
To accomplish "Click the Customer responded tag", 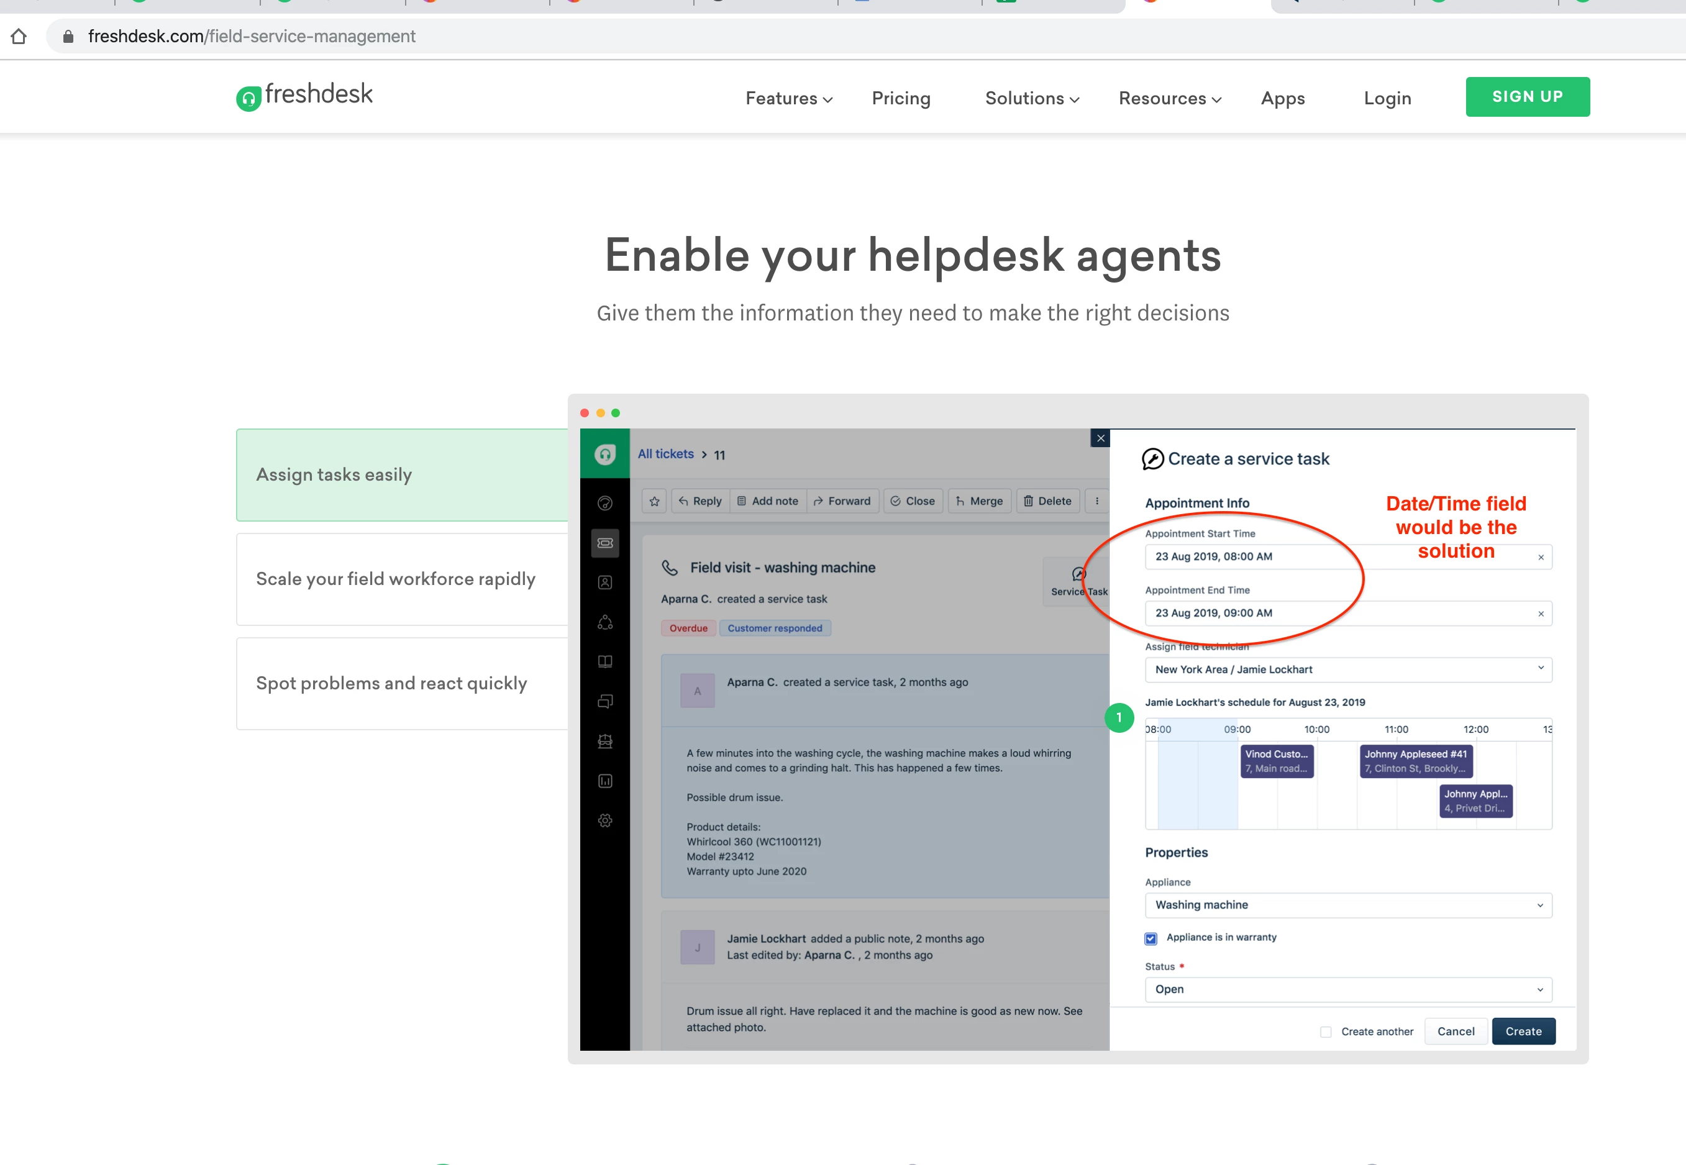I will coord(774,628).
